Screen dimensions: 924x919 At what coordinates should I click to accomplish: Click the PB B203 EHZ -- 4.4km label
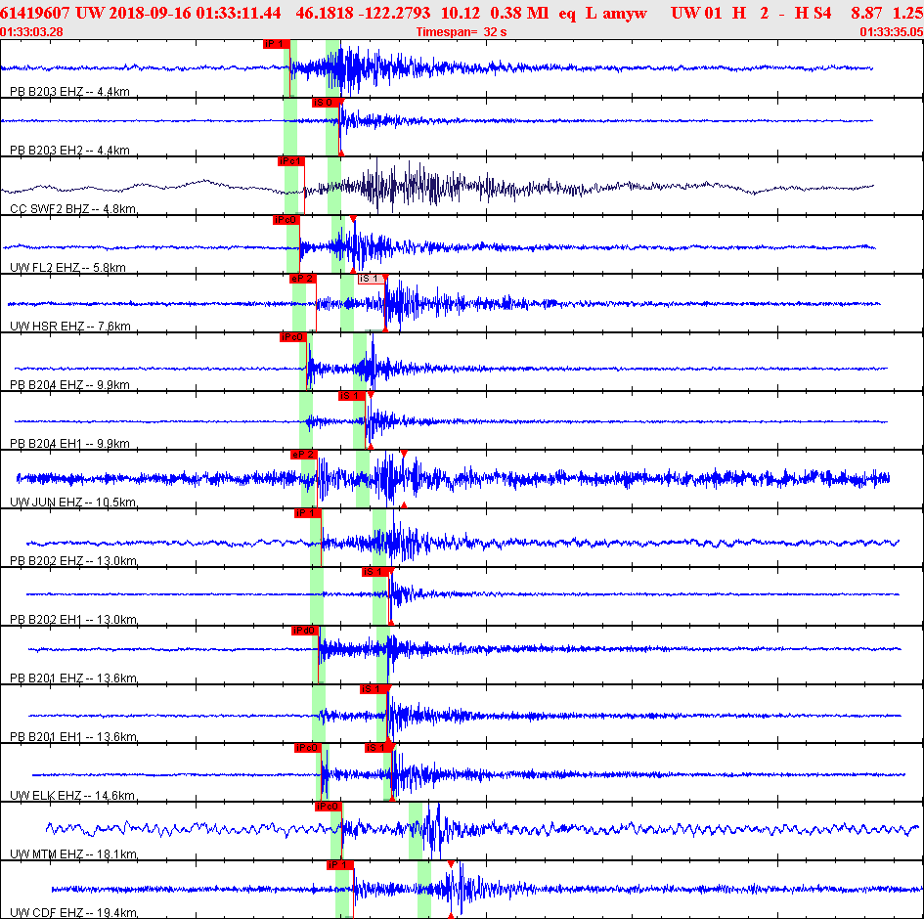(x=69, y=91)
